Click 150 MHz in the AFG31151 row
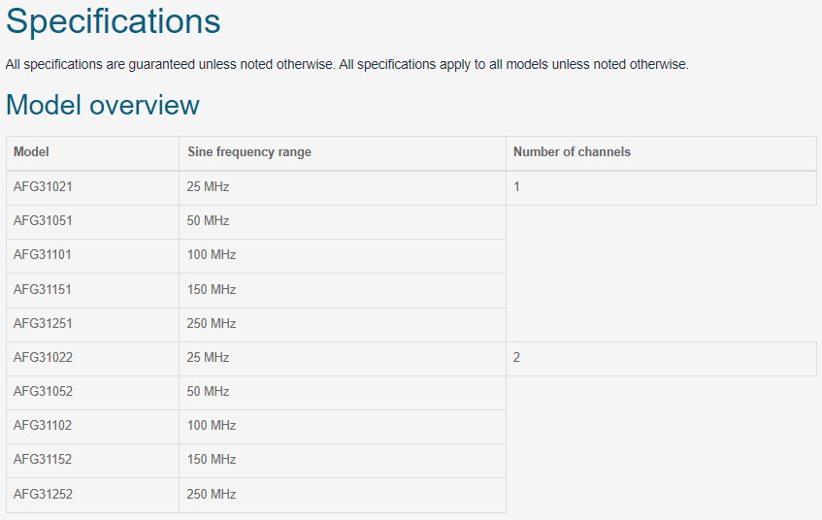This screenshot has height=520, width=822. [212, 290]
